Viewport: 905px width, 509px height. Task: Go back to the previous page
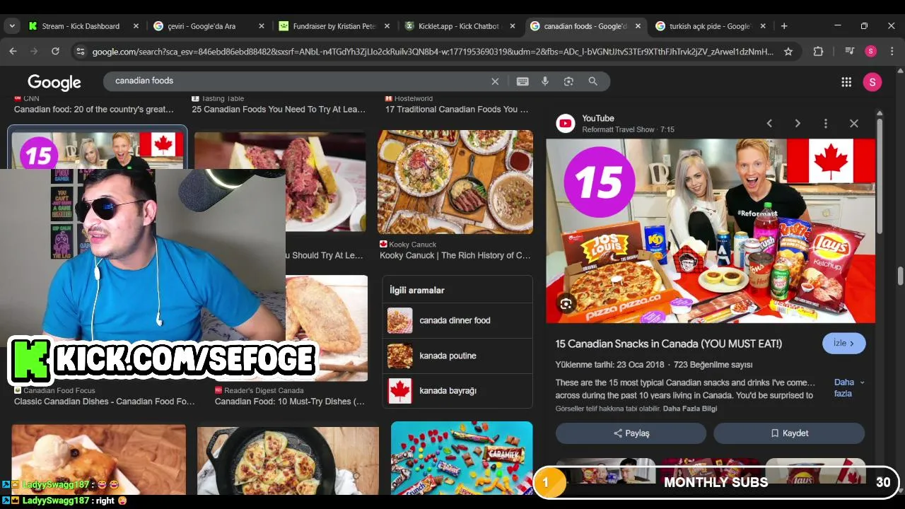(x=13, y=51)
